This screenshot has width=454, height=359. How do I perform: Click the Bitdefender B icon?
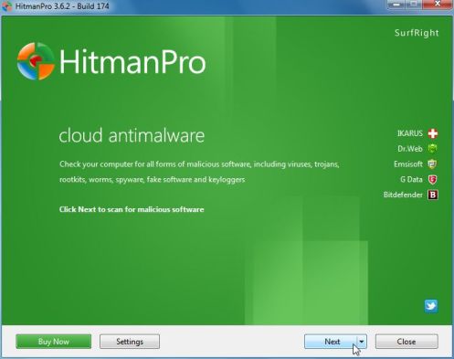click(x=433, y=195)
